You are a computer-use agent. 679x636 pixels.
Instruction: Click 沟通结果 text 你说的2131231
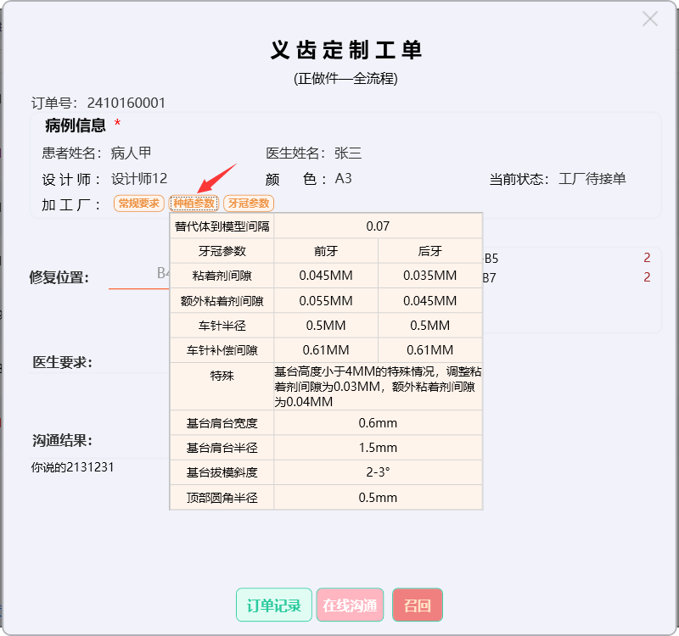click(x=73, y=467)
